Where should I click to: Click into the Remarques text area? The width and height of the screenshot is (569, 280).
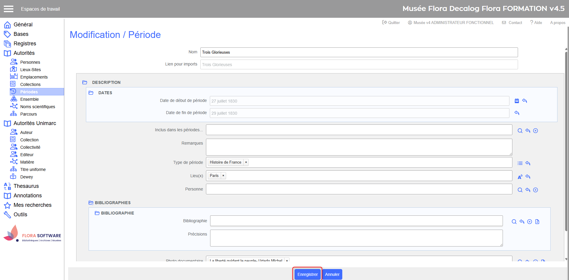click(359, 147)
